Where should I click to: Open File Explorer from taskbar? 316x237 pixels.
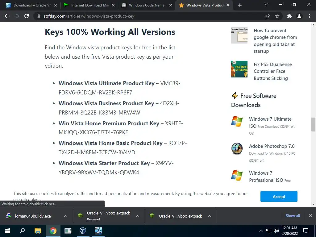tap(38, 231)
